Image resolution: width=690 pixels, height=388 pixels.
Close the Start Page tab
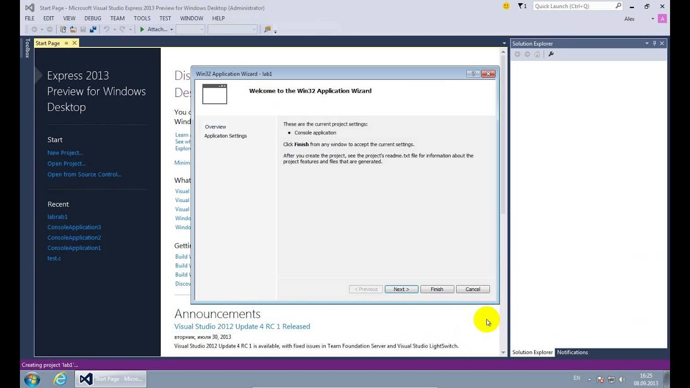[74, 43]
